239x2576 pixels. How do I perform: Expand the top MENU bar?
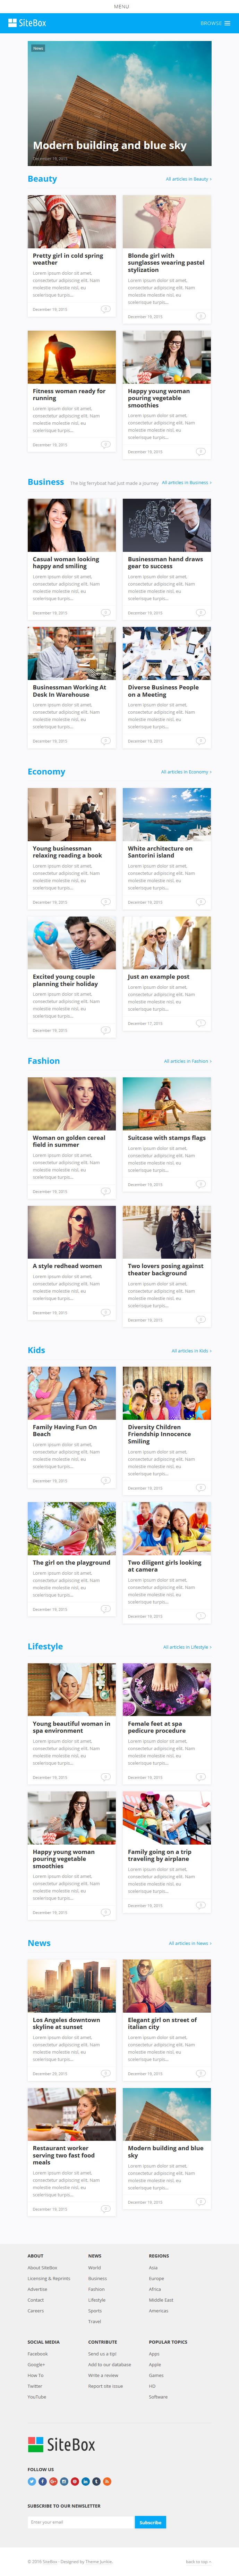point(120,6)
